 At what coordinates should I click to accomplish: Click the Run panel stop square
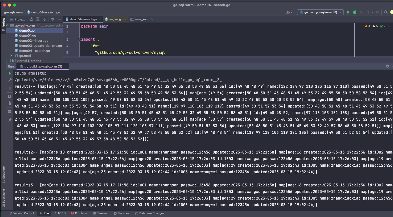pos(10,88)
